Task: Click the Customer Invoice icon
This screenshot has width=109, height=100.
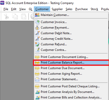Action: (x=37, y=22)
